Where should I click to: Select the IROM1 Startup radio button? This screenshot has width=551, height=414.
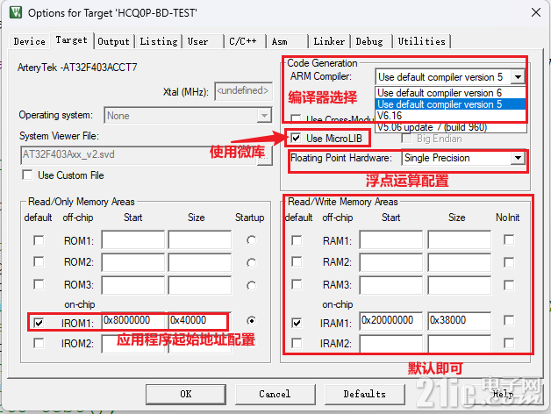[x=251, y=320]
